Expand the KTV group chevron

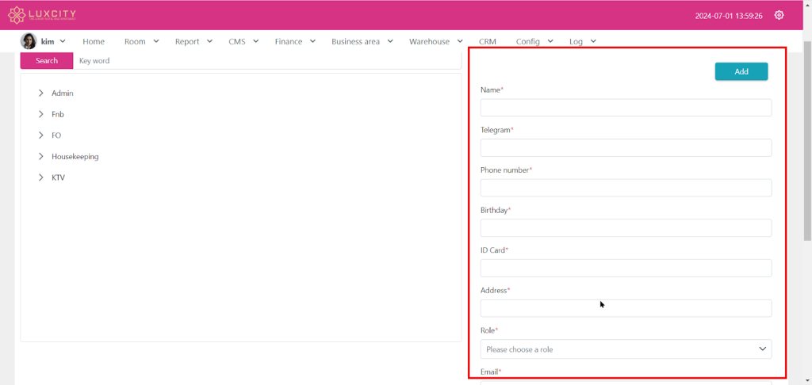41,177
